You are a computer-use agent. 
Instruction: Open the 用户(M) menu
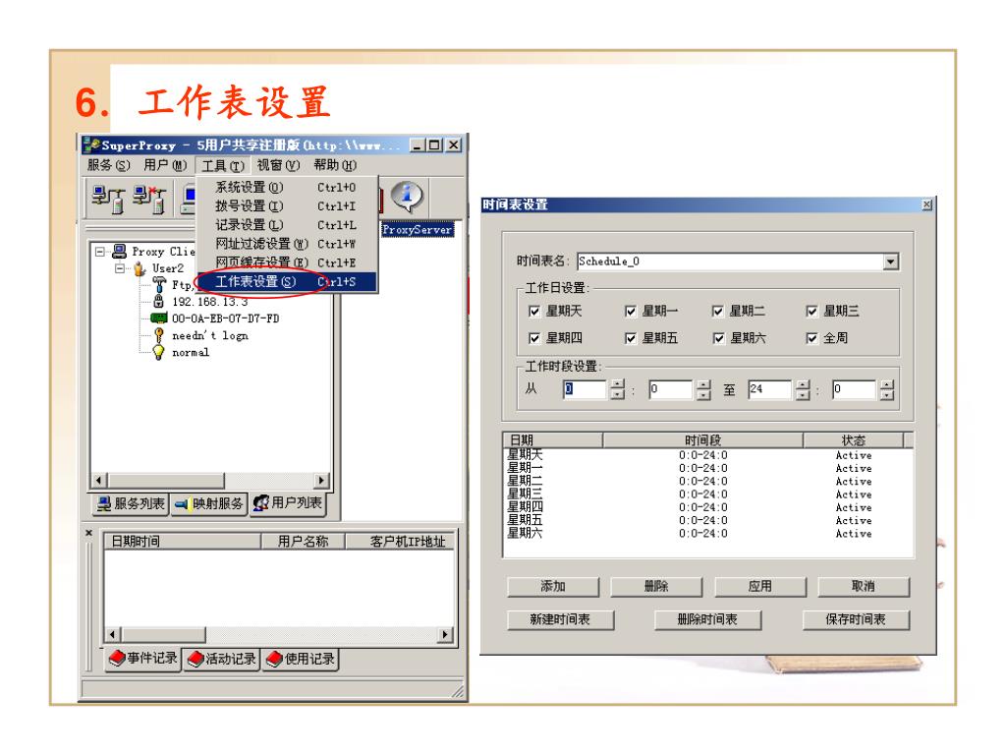tap(165, 165)
